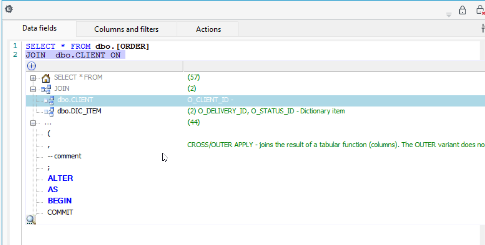Click the blue info icon in the suggestion header
Image resolution: width=485 pixels, height=245 pixels.
32,66
